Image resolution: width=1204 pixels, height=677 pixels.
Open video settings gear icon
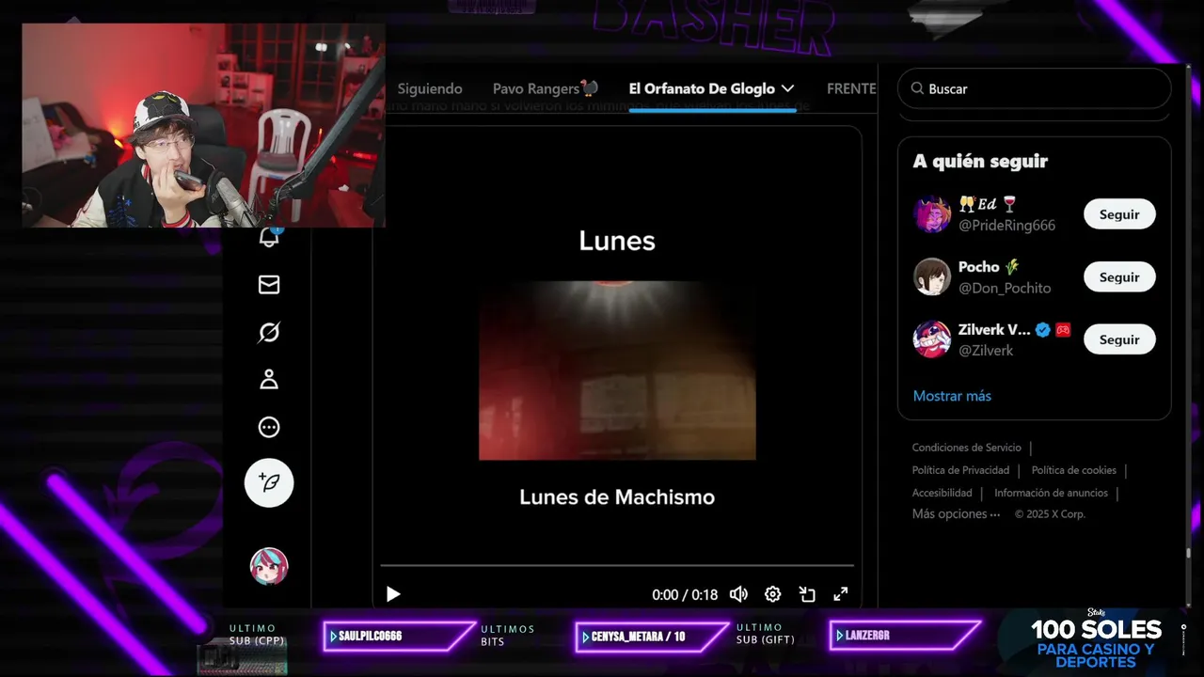coord(772,594)
